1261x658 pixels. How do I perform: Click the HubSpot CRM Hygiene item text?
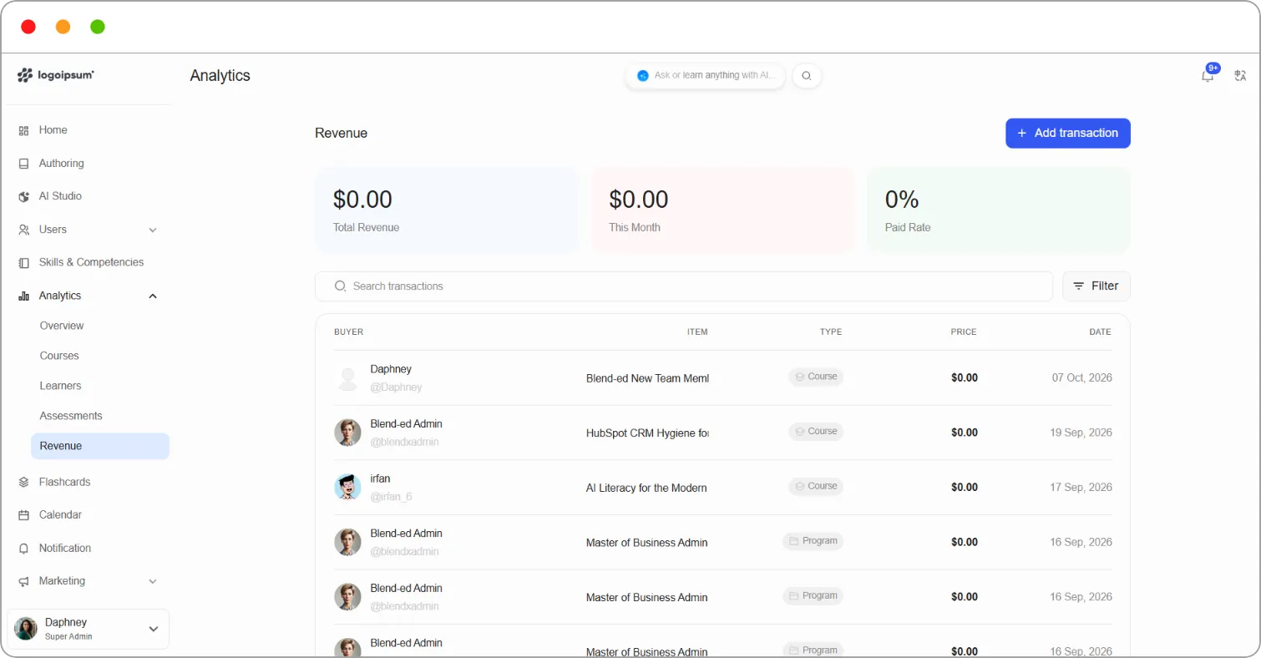point(647,433)
